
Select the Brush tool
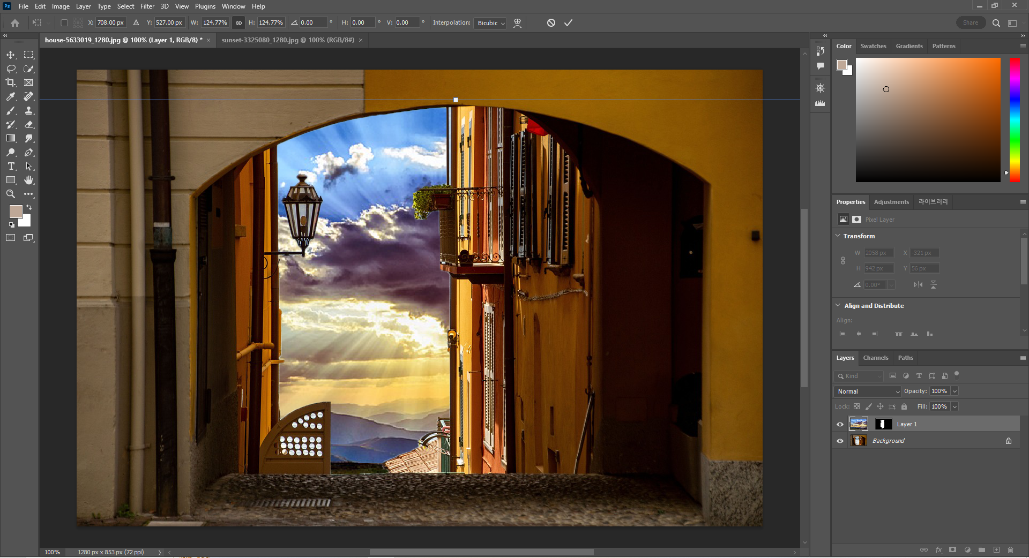pyautogui.click(x=11, y=110)
